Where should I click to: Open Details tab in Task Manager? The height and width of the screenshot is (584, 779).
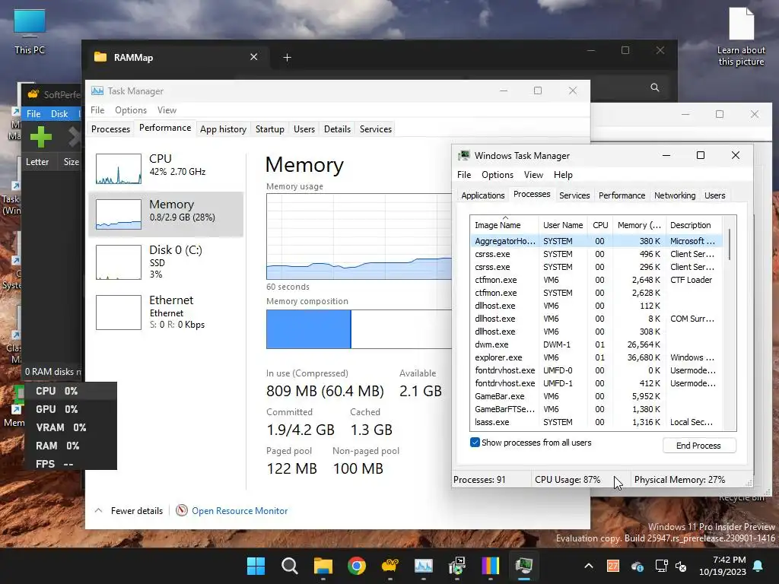coord(337,129)
